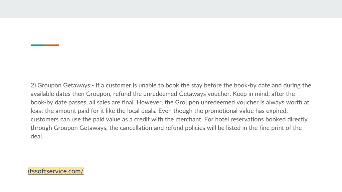342x192 pixels.
Task: Click the words "fine print of the"
Action: (281, 128)
